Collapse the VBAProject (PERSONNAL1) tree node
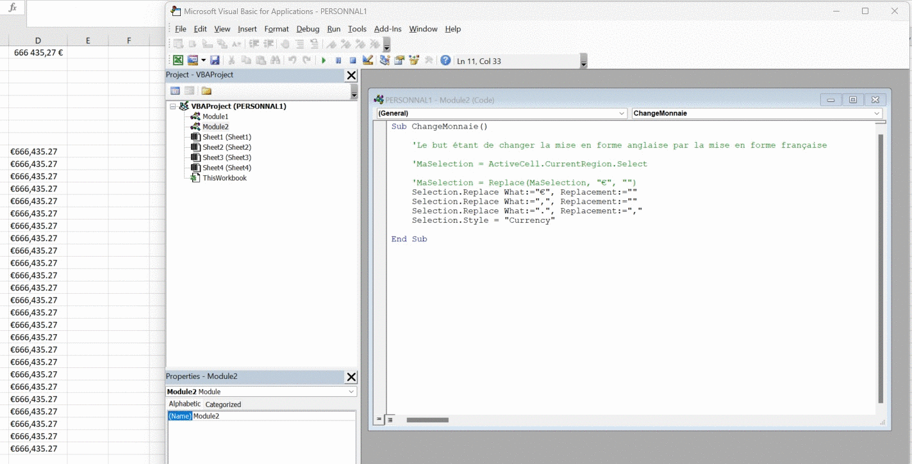Viewport: 912px width, 464px height. 172,106
